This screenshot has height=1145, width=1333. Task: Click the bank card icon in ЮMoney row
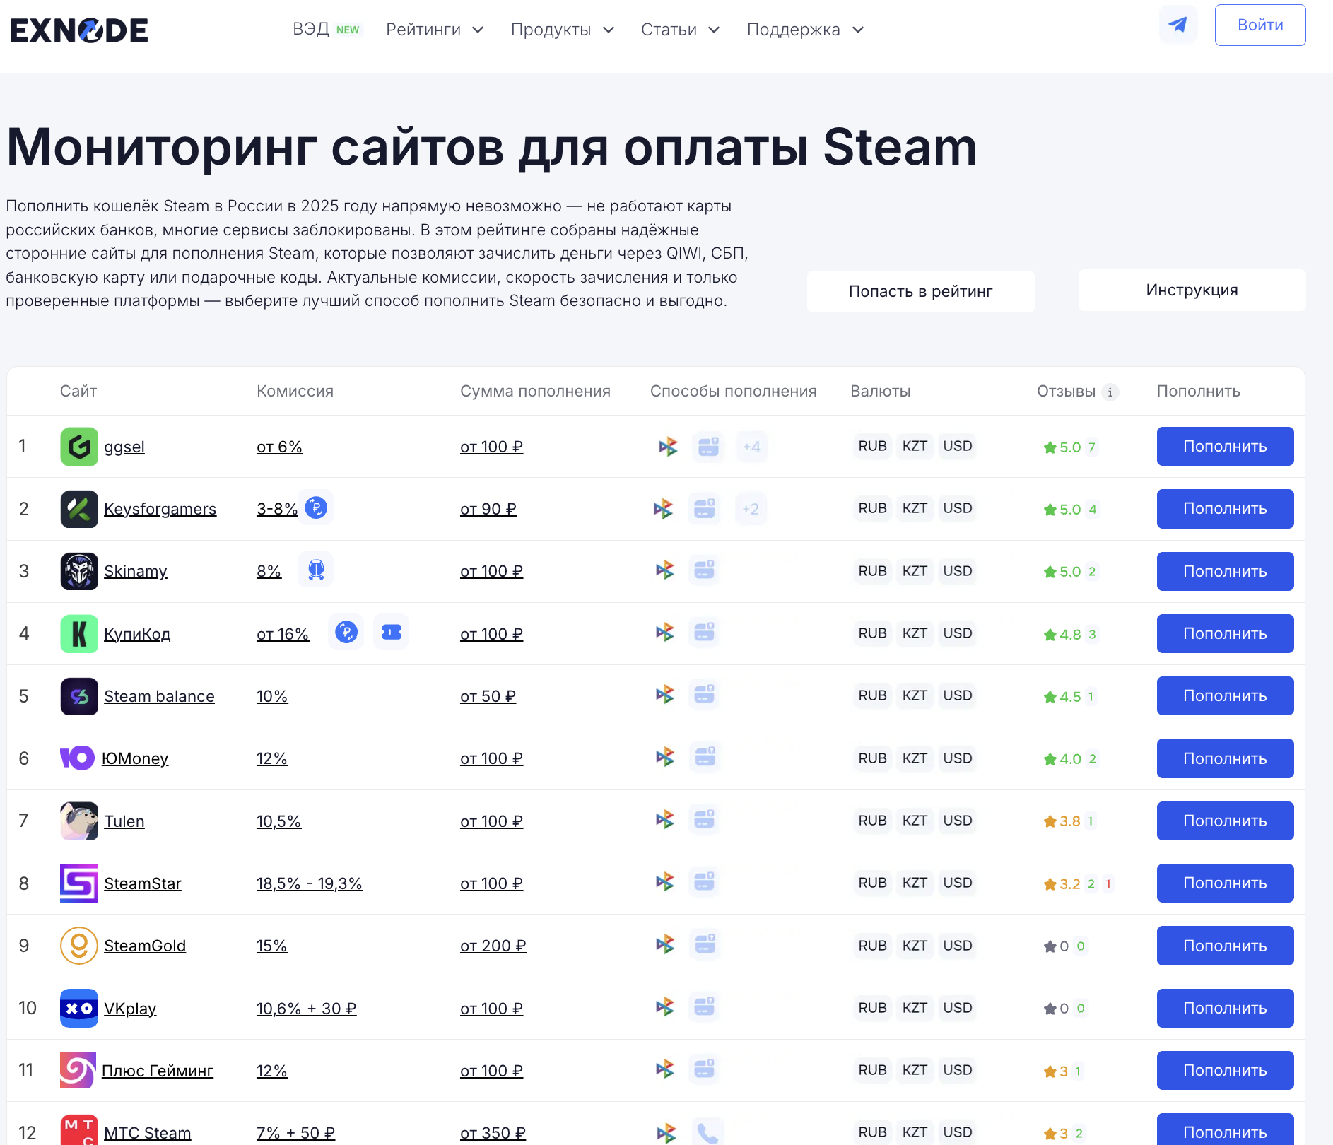click(705, 758)
